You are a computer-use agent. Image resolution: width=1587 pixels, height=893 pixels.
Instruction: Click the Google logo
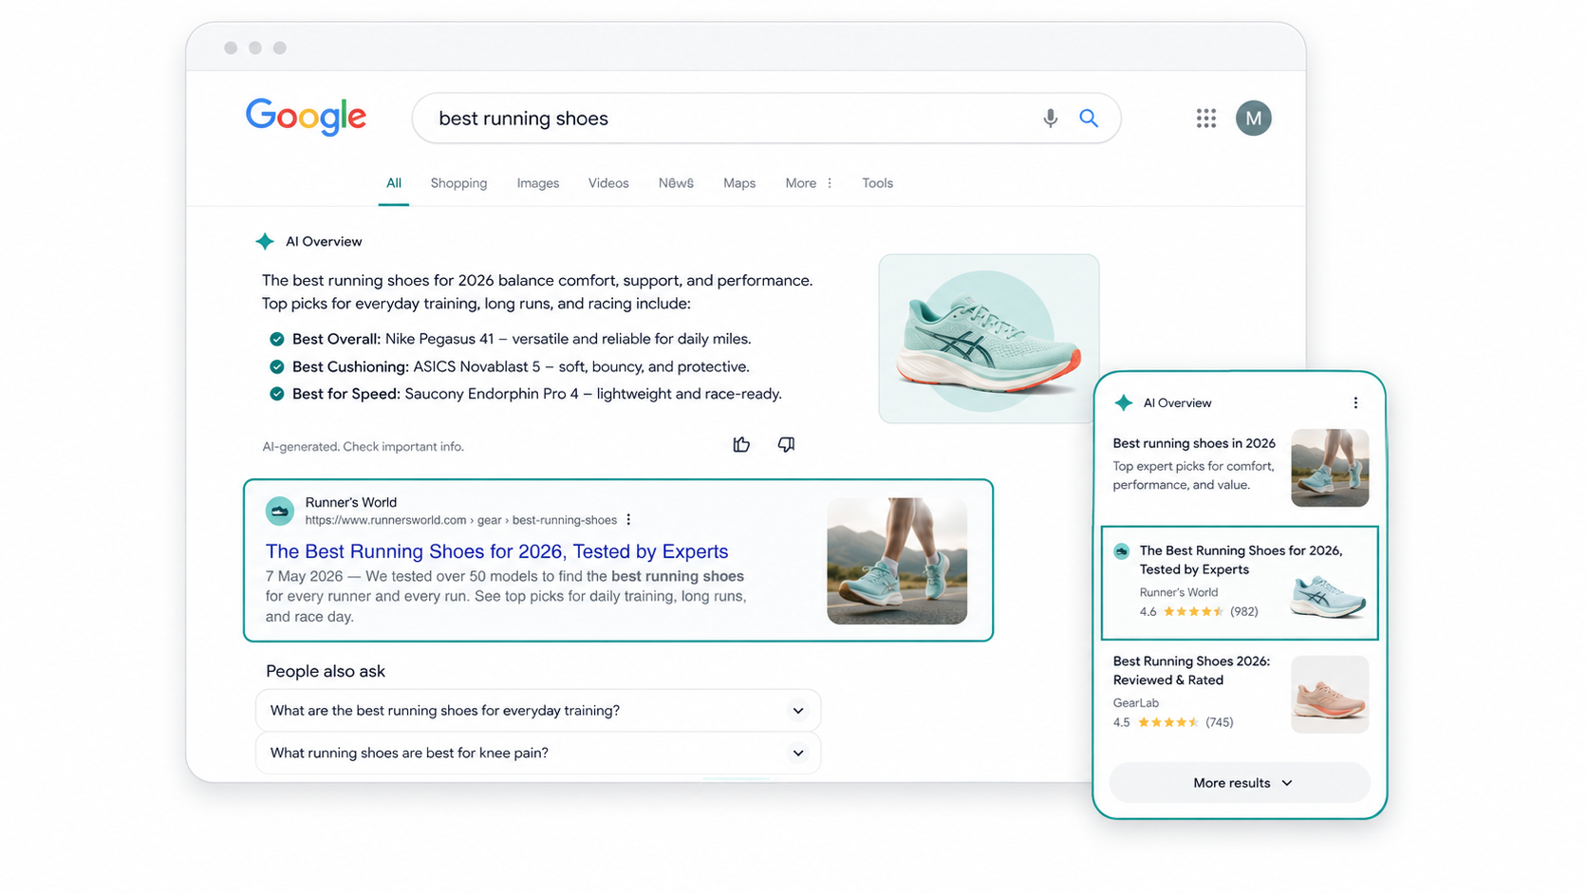(x=306, y=117)
